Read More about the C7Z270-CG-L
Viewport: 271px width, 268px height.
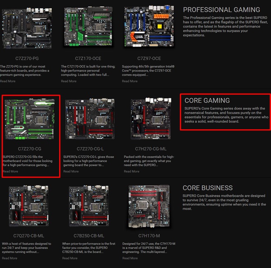click(x=71, y=171)
